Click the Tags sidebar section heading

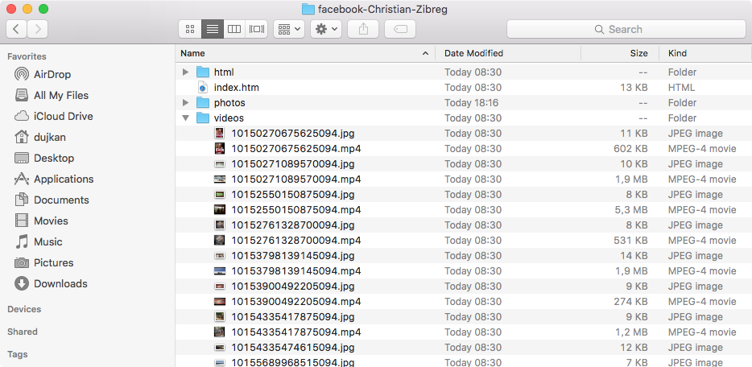point(17,355)
